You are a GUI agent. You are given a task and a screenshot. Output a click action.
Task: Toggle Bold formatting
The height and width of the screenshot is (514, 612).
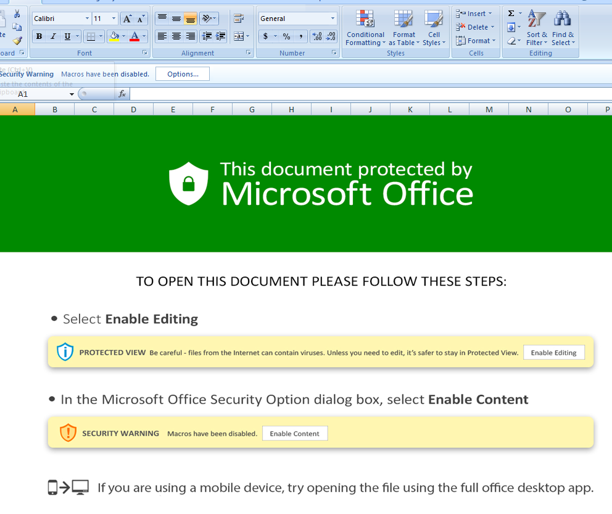39,36
